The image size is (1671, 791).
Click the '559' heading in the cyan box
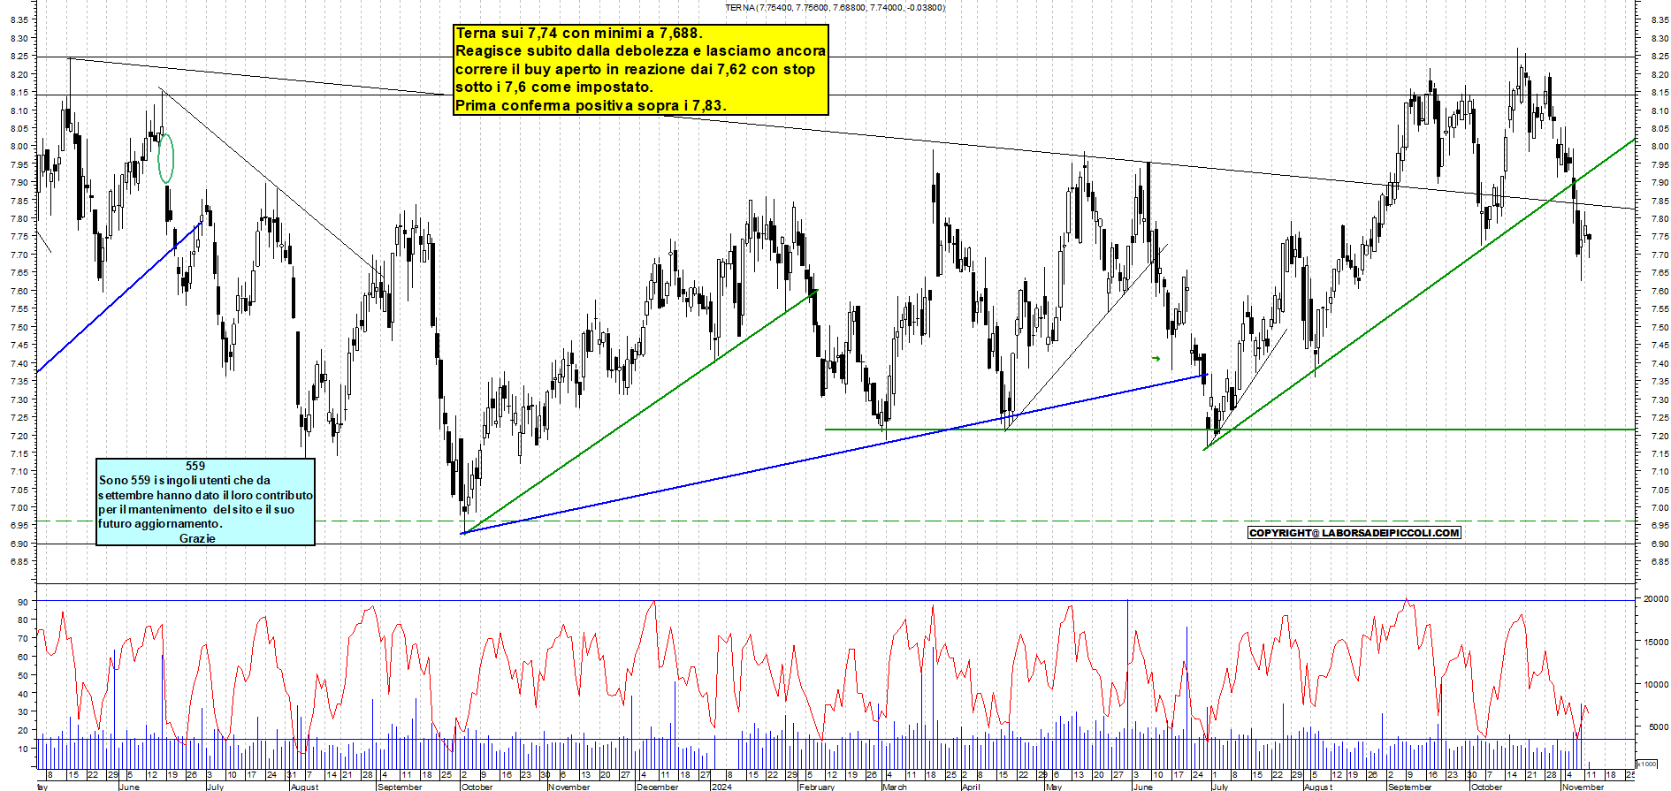pyautogui.click(x=195, y=466)
